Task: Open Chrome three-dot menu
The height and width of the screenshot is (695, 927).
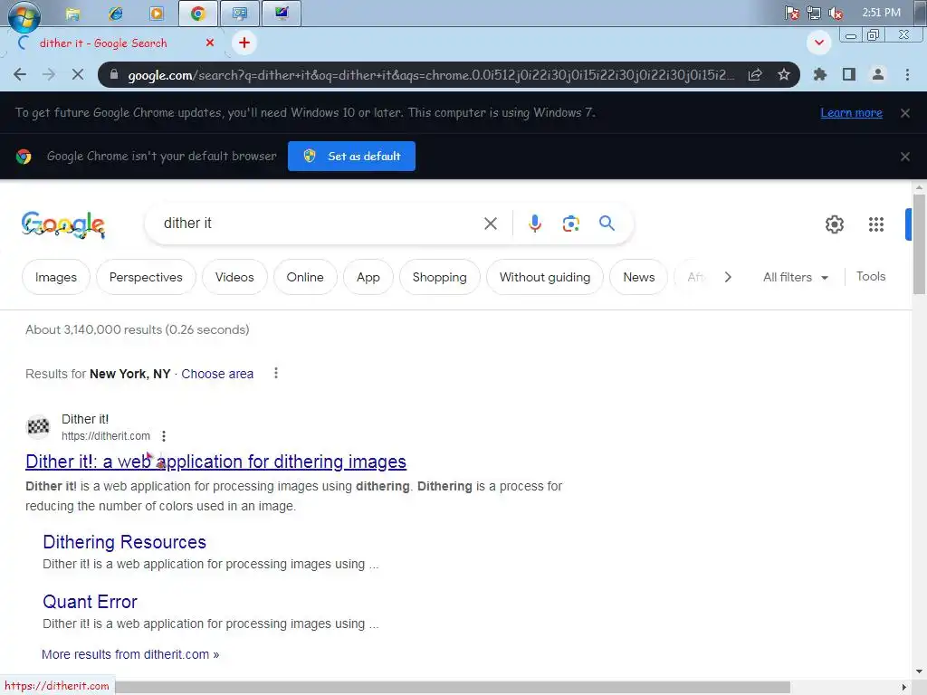Action: pos(907,74)
